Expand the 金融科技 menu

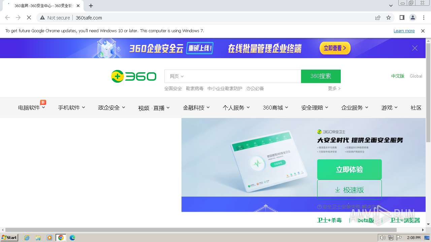pos(196,108)
